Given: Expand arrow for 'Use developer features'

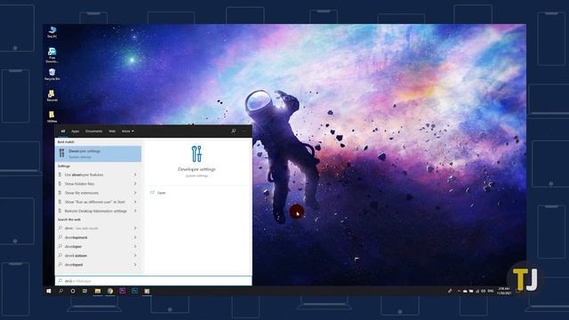Looking at the screenshot, I should coord(135,174).
